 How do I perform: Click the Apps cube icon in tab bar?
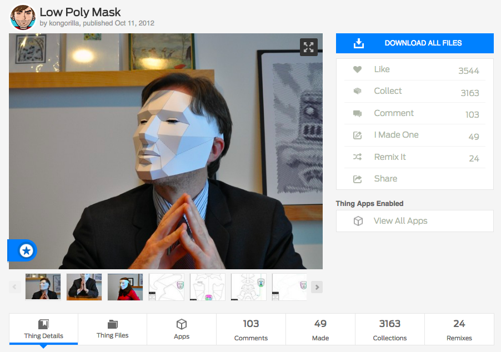click(x=182, y=324)
